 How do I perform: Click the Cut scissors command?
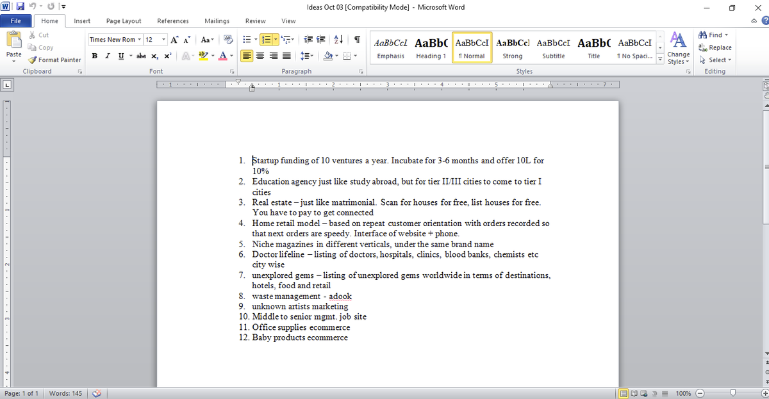pos(39,35)
